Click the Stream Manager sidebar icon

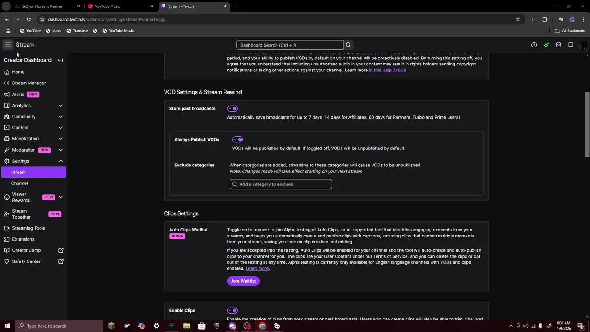pyautogui.click(x=6, y=83)
